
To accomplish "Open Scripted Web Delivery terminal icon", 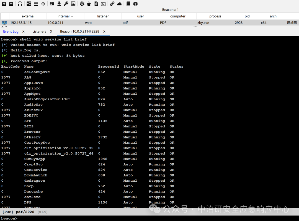I will (x=103, y=4).
